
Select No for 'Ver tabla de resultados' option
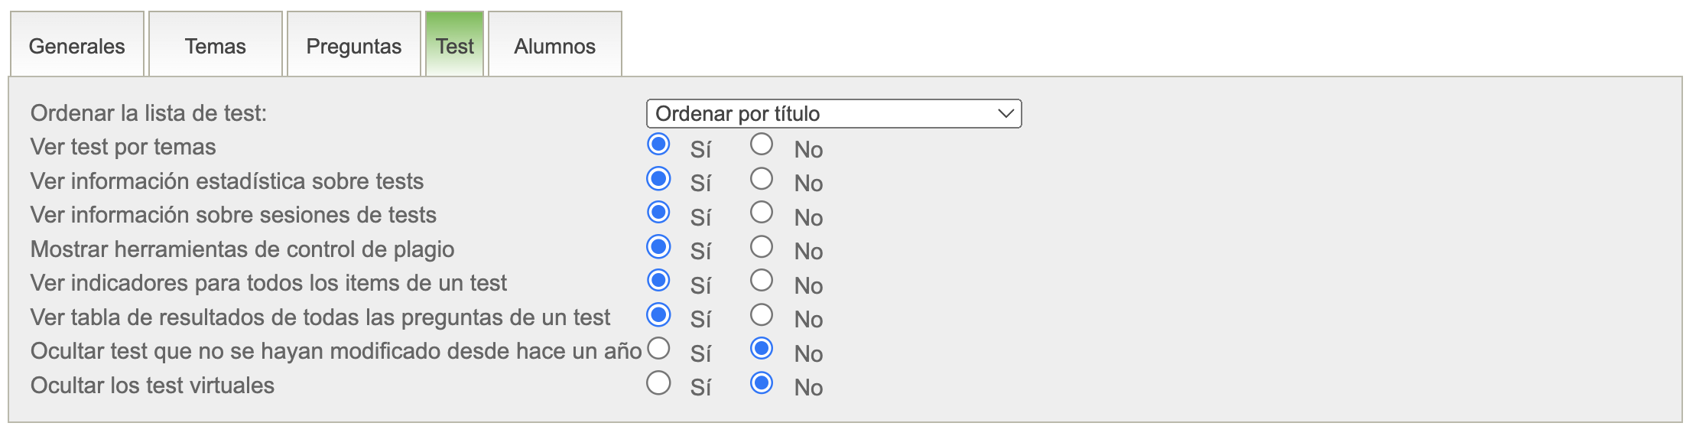(x=761, y=314)
